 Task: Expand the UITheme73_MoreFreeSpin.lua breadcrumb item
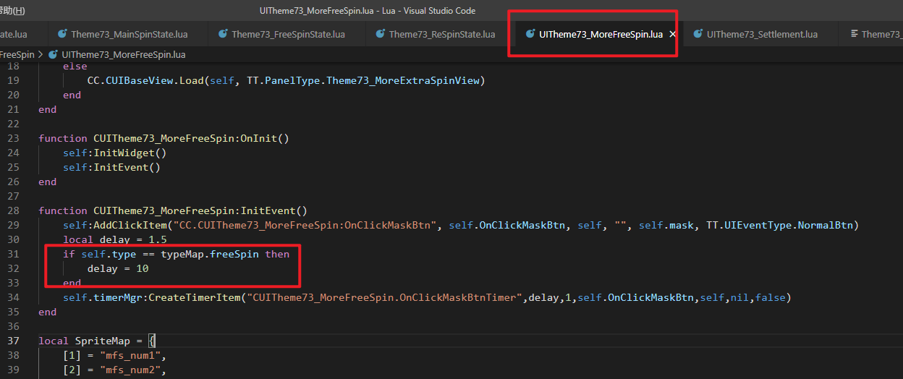pos(123,54)
